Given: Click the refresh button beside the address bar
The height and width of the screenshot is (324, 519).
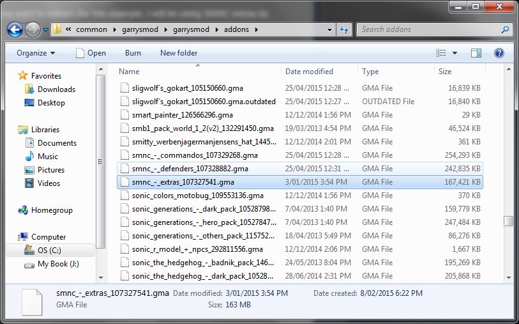Looking at the screenshot, I should pyautogui.click(x=344, y=30).
